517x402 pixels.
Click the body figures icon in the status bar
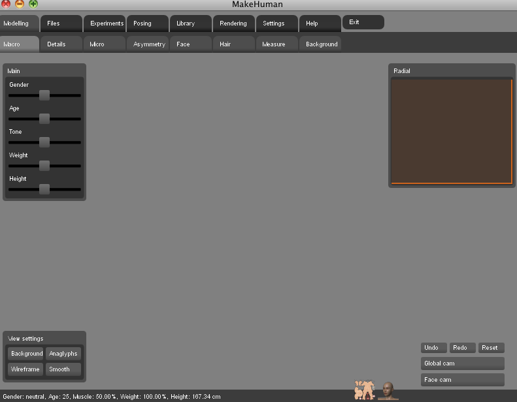pos(365,390)
